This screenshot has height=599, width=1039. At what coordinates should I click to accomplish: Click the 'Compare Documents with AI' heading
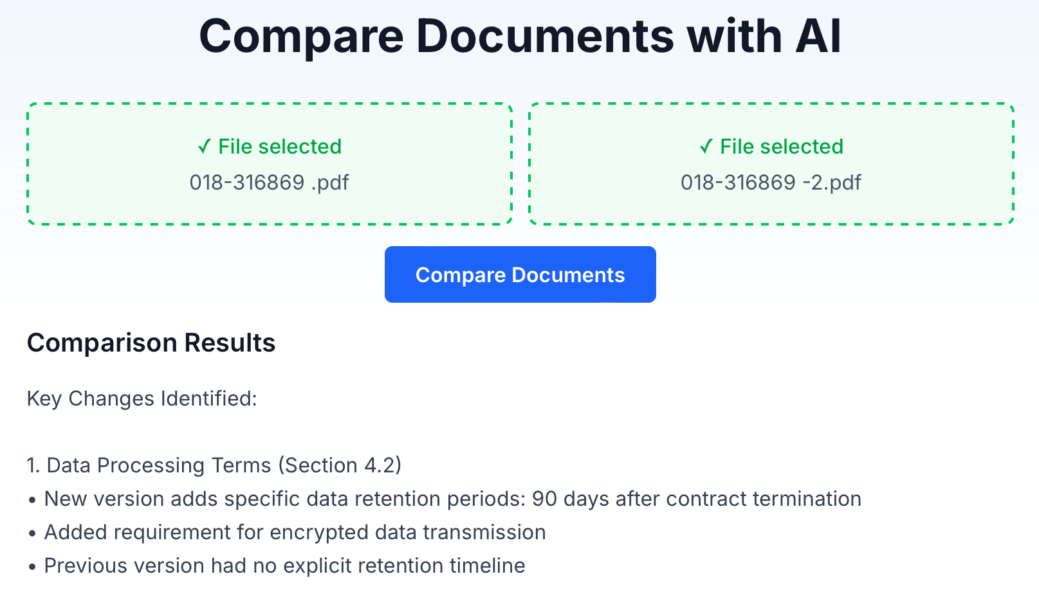(x=520, y=36)
